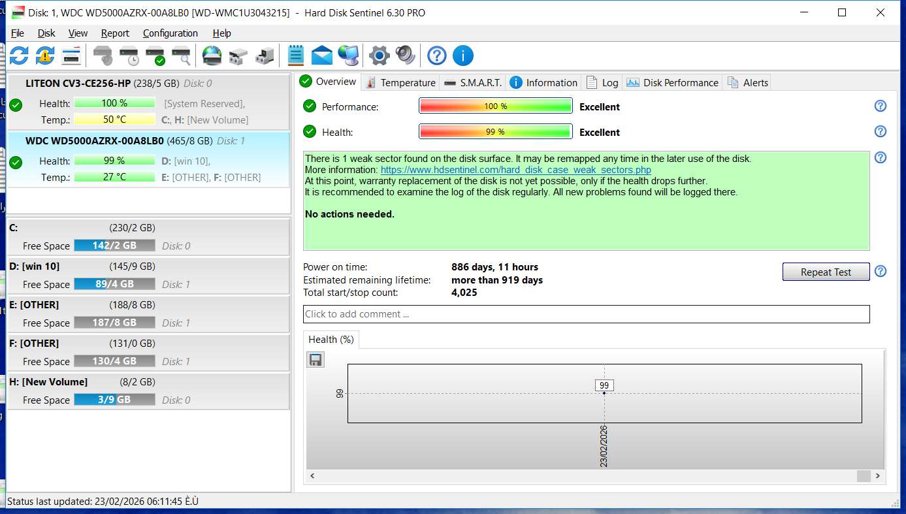The width and height of the screenshot is (906, 514).
Task: Click help icon next to Performance row
Action: [880, 106]
